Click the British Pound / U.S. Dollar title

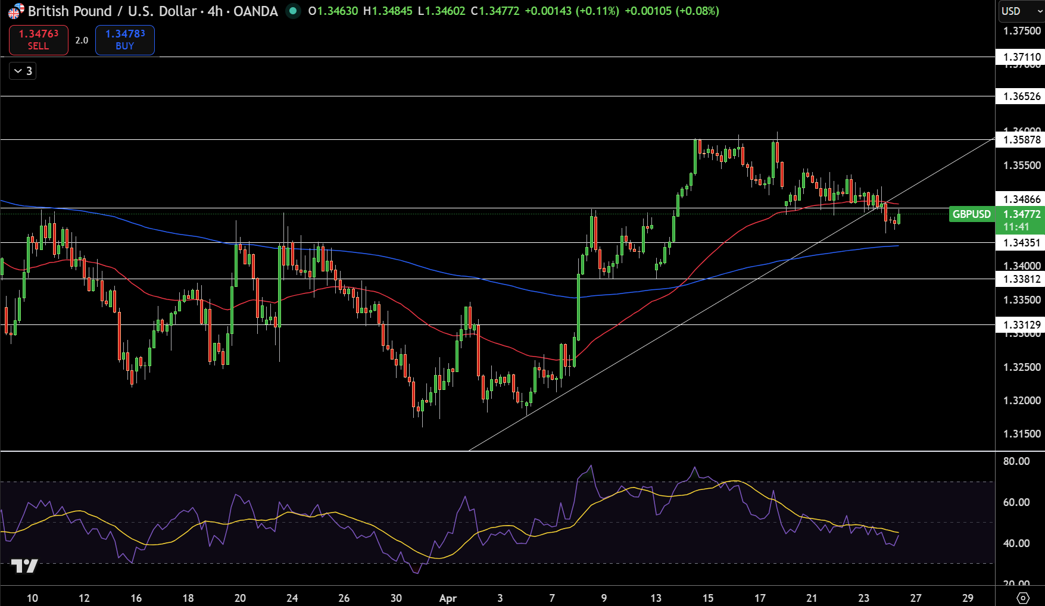(112, 11)
